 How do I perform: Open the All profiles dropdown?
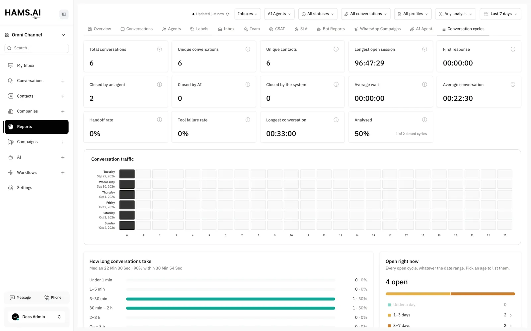tap(413, 14)
